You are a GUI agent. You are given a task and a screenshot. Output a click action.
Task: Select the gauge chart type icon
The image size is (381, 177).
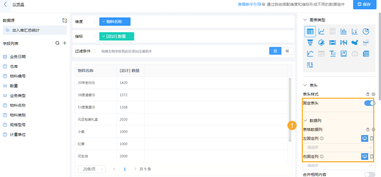(x=355, y=54)
